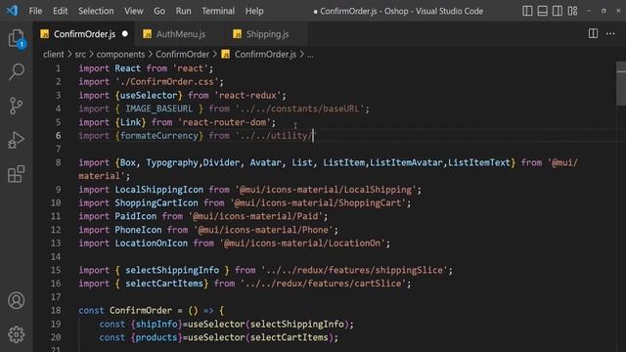Image resolution: width=626 pixels, height=352 pixels.
Task: Click 'src' in the breadcrumb
Action: pos(80,55)
